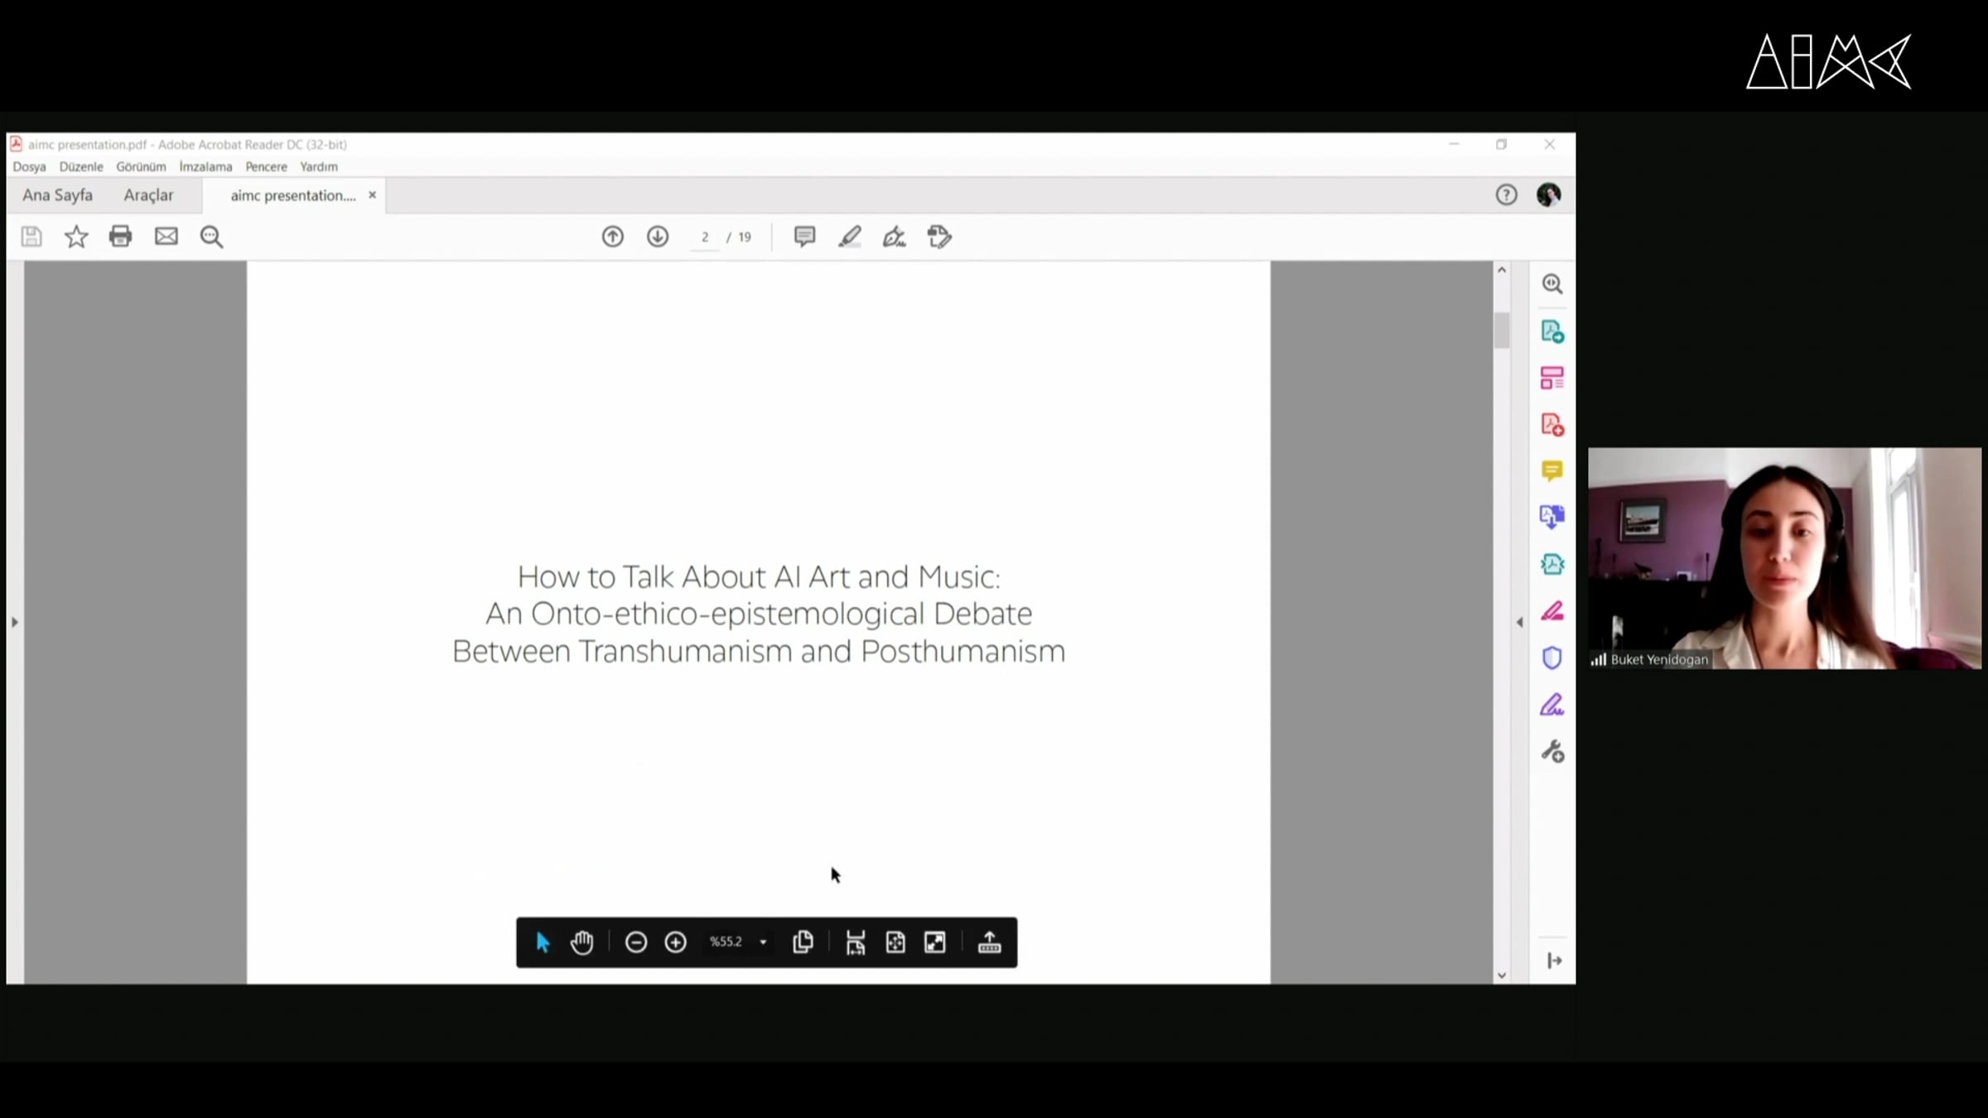Activate the arrow Selection tool

543,942
